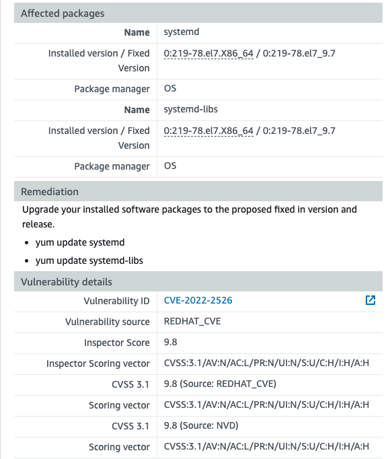Select the systemd package name value

pos(182,32)
